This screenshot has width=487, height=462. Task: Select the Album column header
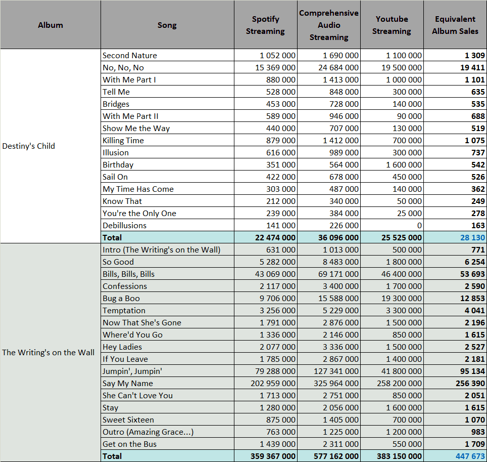51,25
